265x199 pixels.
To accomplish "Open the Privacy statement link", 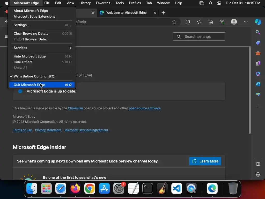I will (x=48, y=130).
